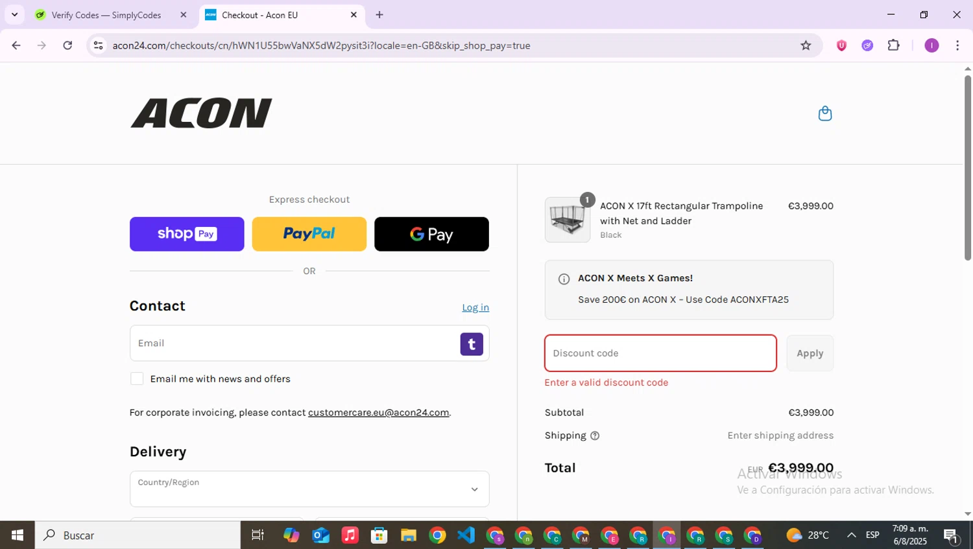Image resolution: width=973 pixels, height=549 pixels.
Task: Open the Log in link
Action: click(475, 307)
